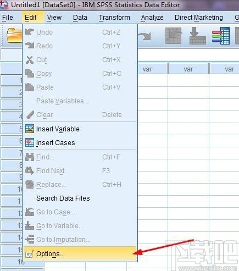Screen dimensions: 239x271
Task: Open the Direct Marketing menu
Action: tap(199, 18)
